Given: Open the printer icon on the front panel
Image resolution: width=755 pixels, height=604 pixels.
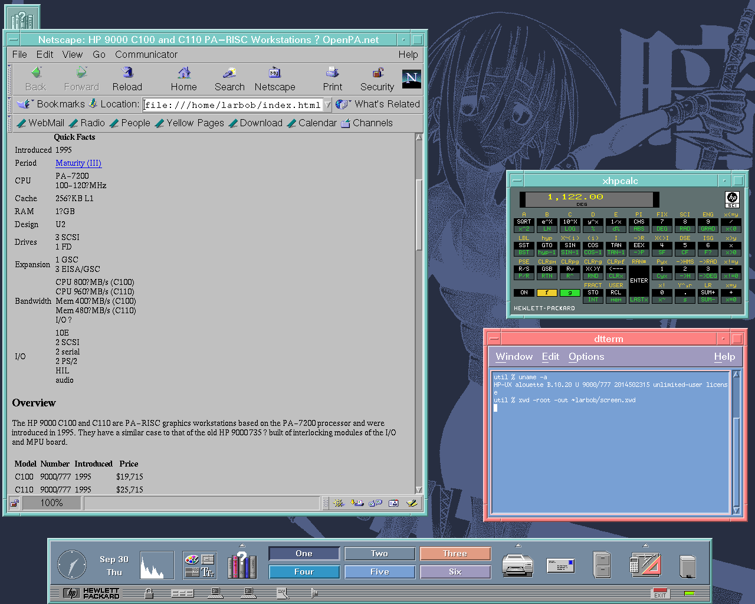Looking at the screenshot, I should pos(517,565).
